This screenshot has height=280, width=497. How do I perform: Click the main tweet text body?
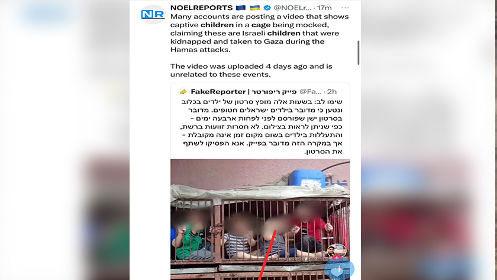point(259,46)
